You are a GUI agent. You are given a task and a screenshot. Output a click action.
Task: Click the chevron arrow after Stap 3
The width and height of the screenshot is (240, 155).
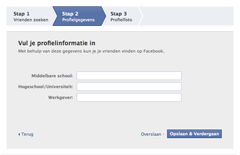click(x=140, y=16)
